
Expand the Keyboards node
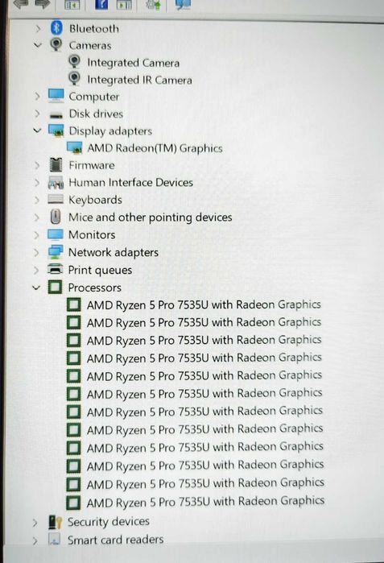click(36, 200)
